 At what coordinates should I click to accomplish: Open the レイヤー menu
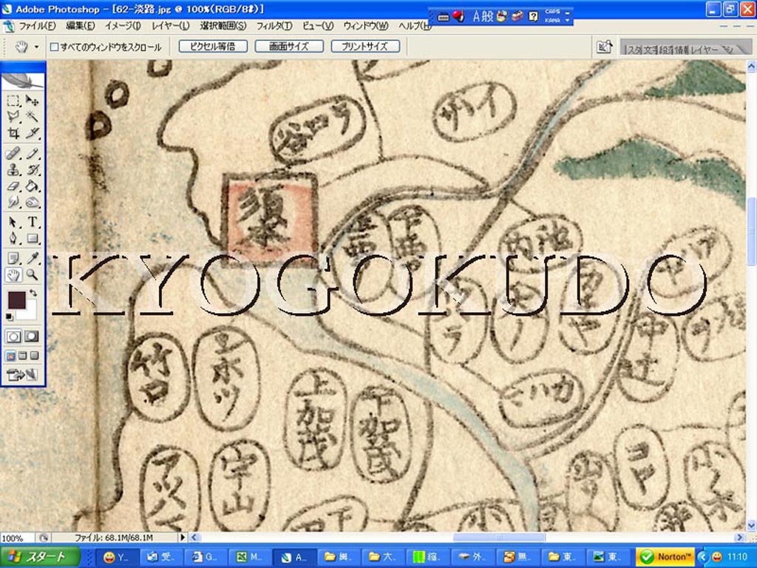coord(171,26)
